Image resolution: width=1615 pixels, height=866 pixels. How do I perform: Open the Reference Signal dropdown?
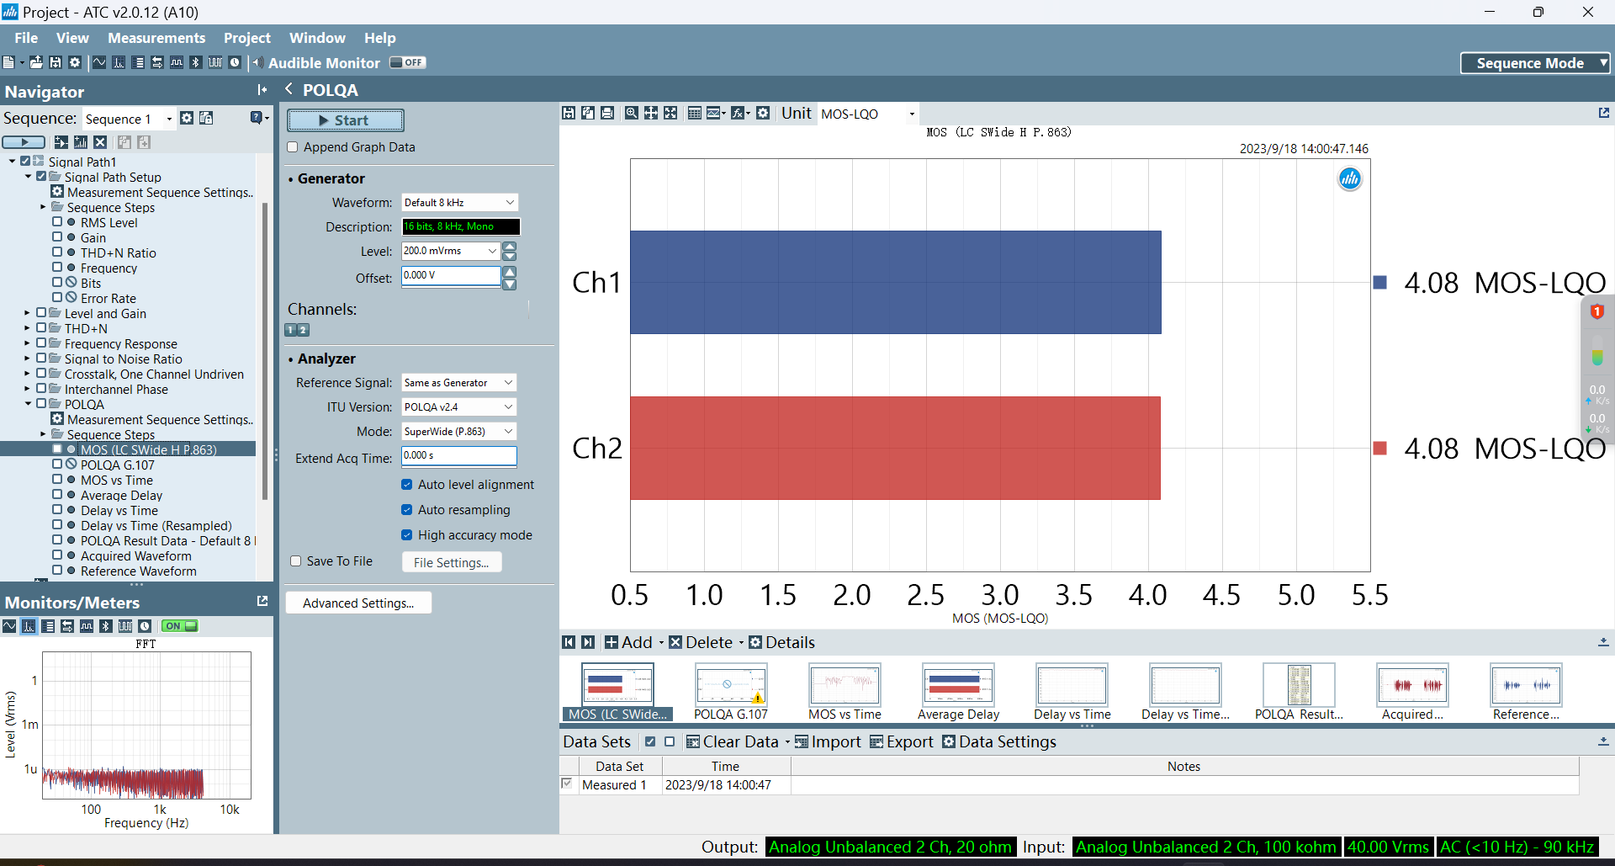tap(459, 383)
